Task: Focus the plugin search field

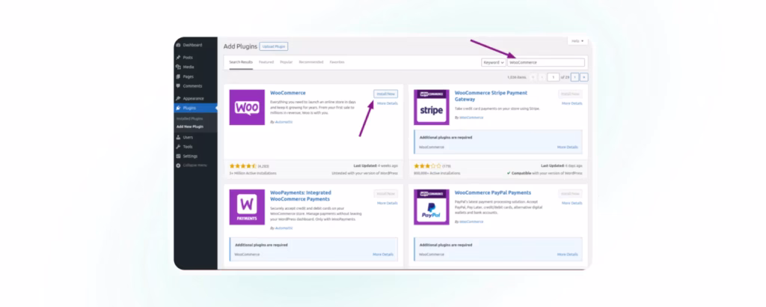Action: [546, 63]
